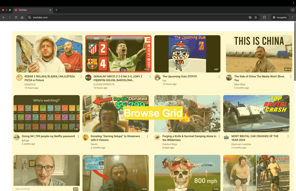Play the 800 mph skull thumbnail
This screenshot has width=296, height=191.
click(x=187, y=173)
